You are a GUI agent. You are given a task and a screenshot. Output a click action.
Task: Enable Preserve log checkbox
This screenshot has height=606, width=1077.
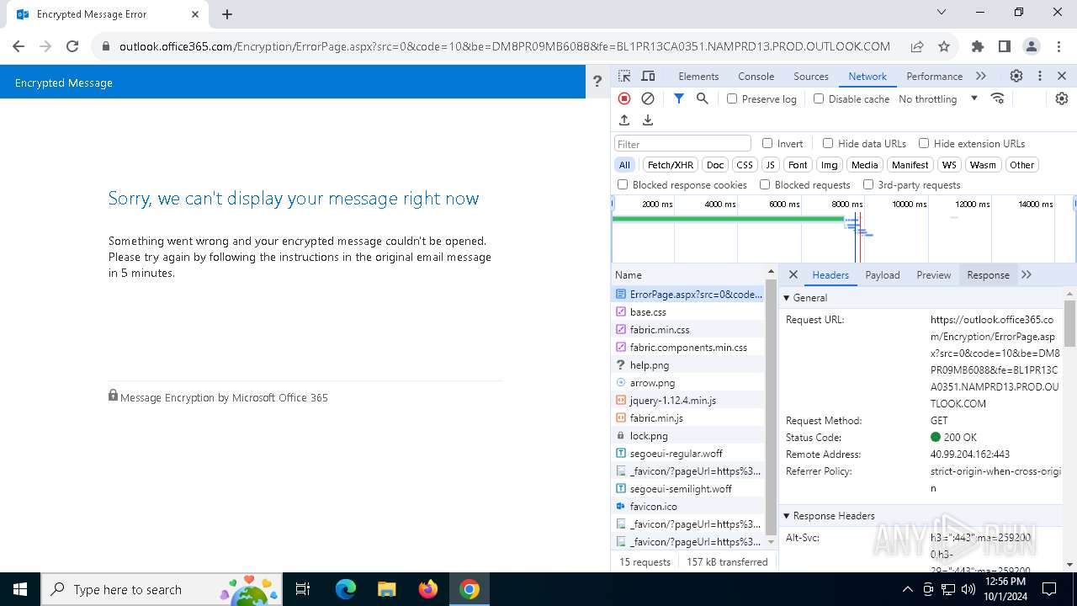[732, 98]
